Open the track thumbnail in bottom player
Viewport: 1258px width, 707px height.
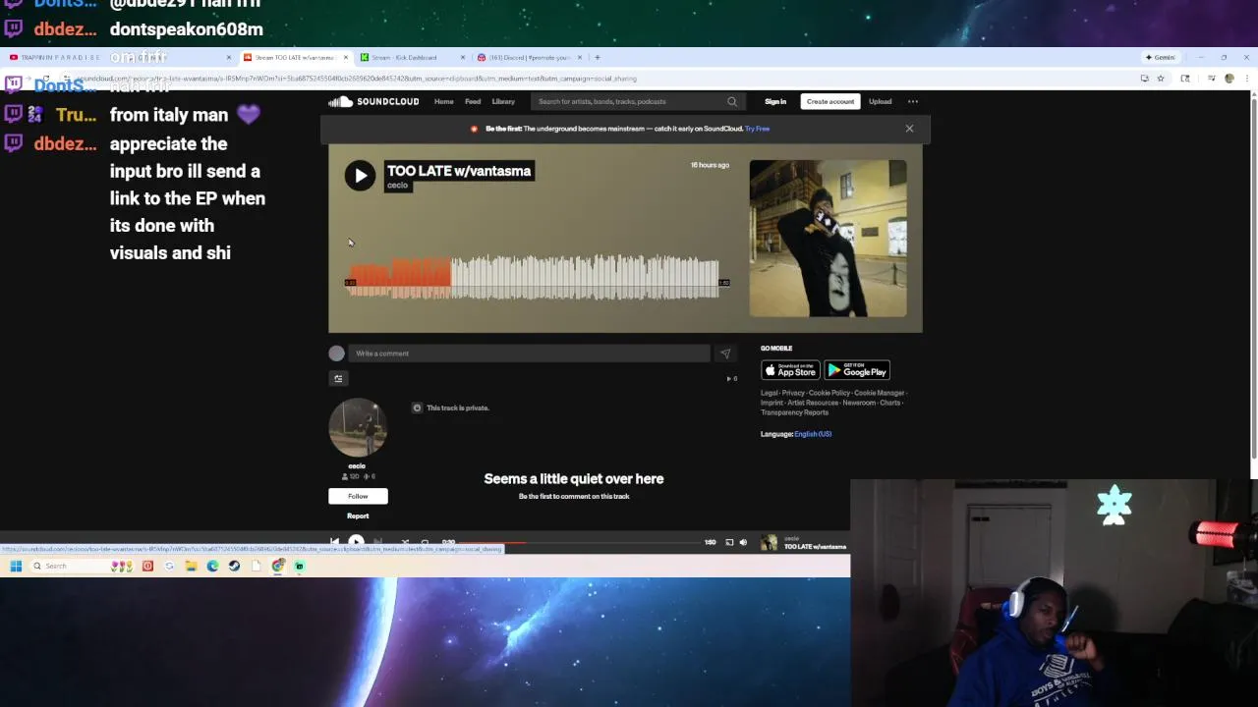[770, 542]
